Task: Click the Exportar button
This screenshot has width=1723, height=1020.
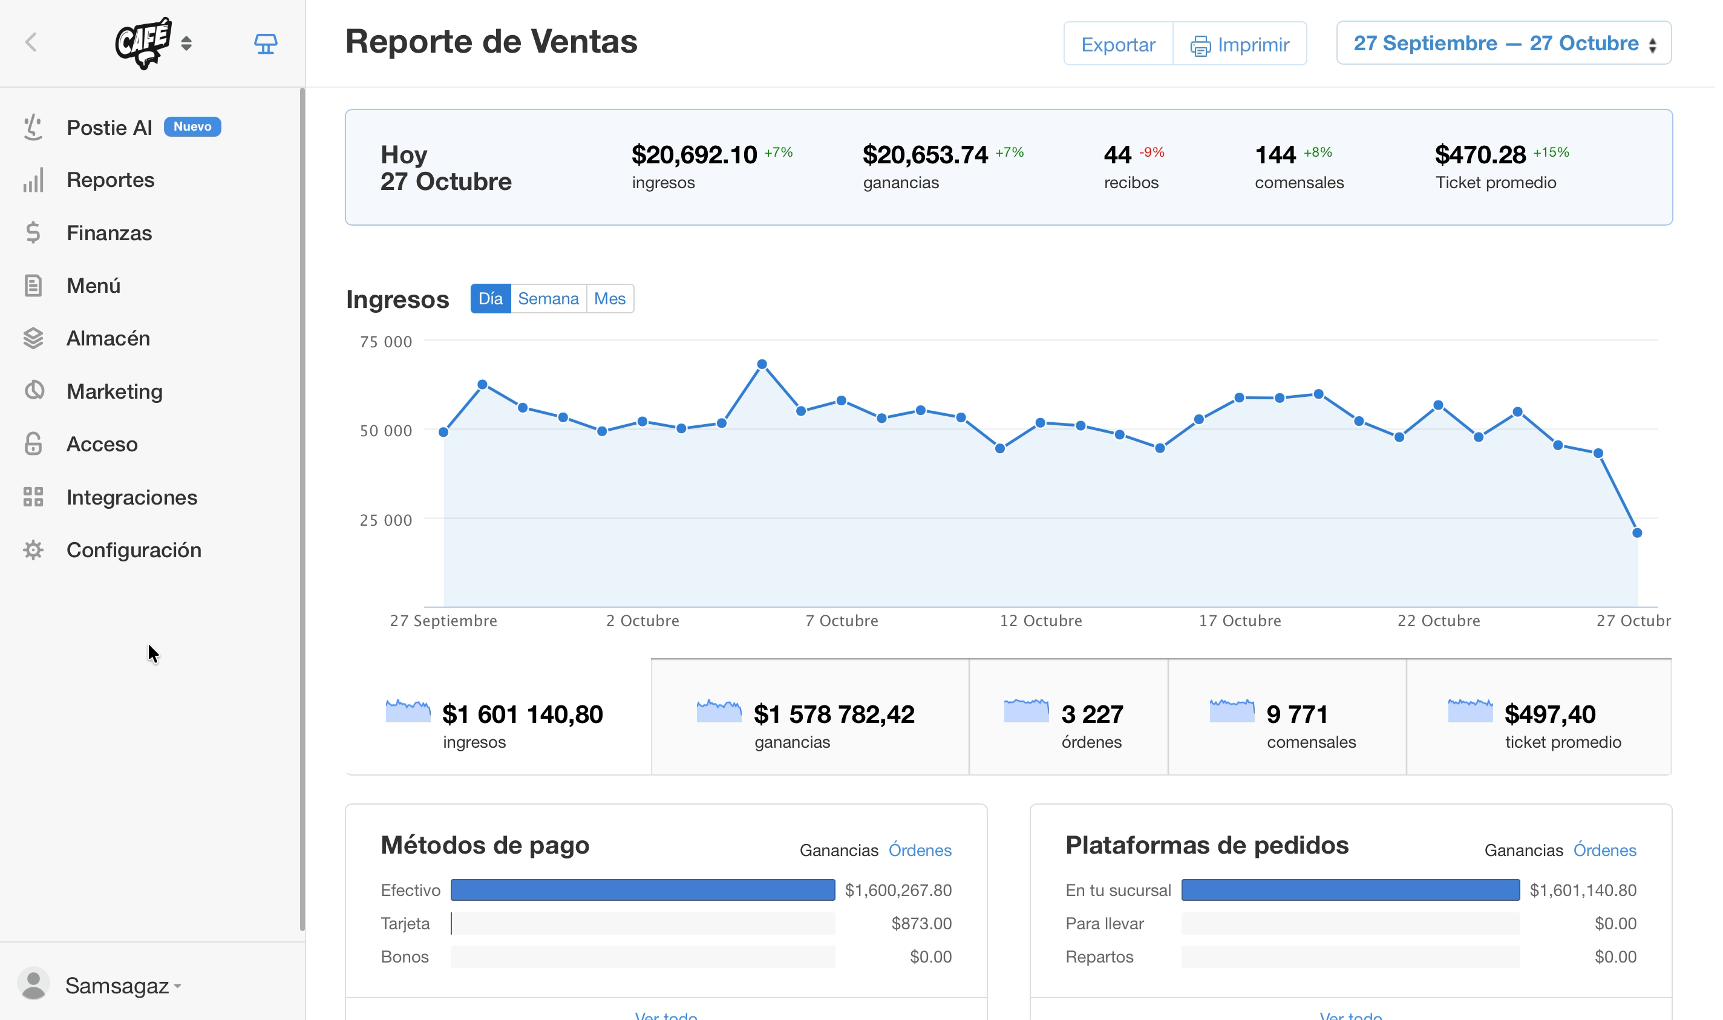Action: [x=1118, y=44]
